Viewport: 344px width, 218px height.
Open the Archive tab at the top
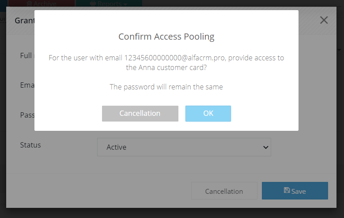pyautogui.click(x=42, y=3)
